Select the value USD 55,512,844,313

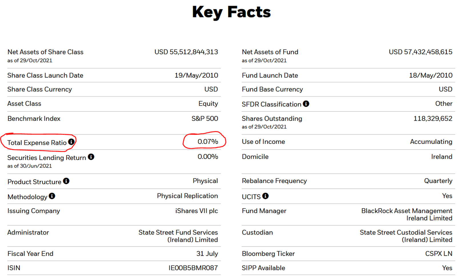coord(186,52)
